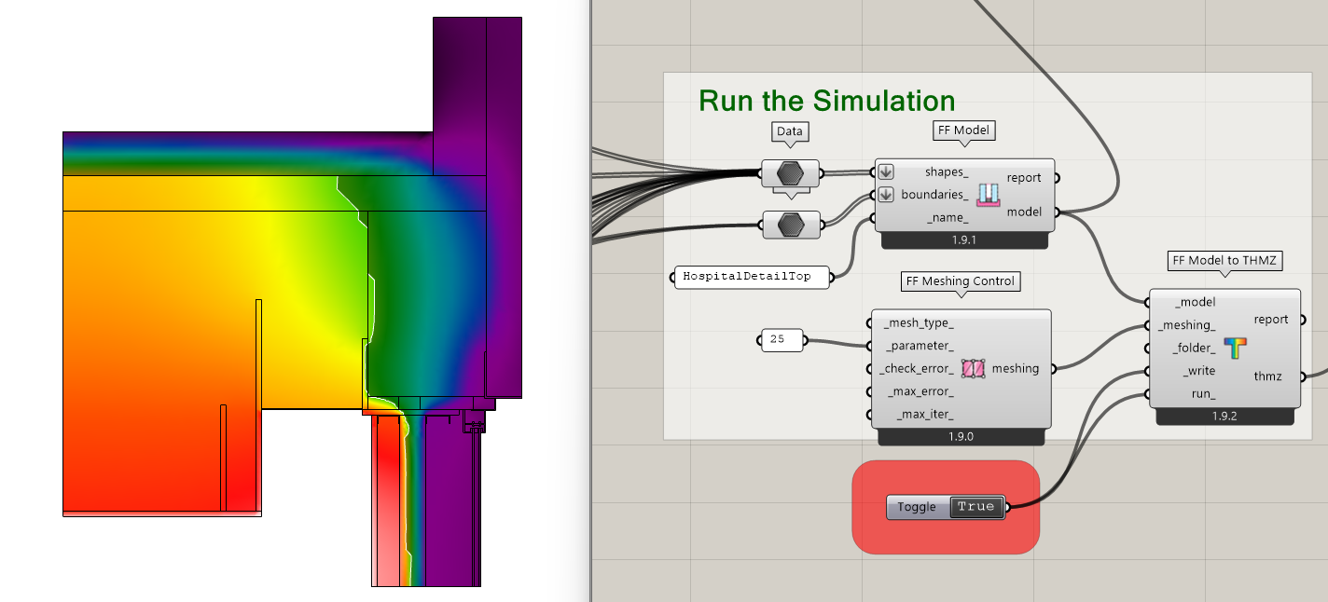The height and width of the screenshot is (602, 1328).
Task: Click the flatten arrow icon beside shapes_
Action: [x=886, y=171]
